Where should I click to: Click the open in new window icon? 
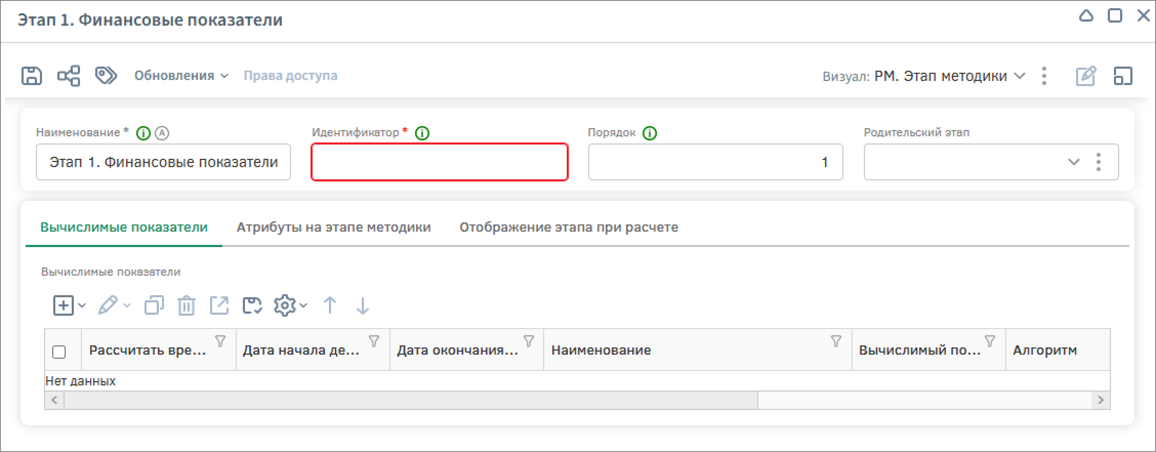click(219, 305)
